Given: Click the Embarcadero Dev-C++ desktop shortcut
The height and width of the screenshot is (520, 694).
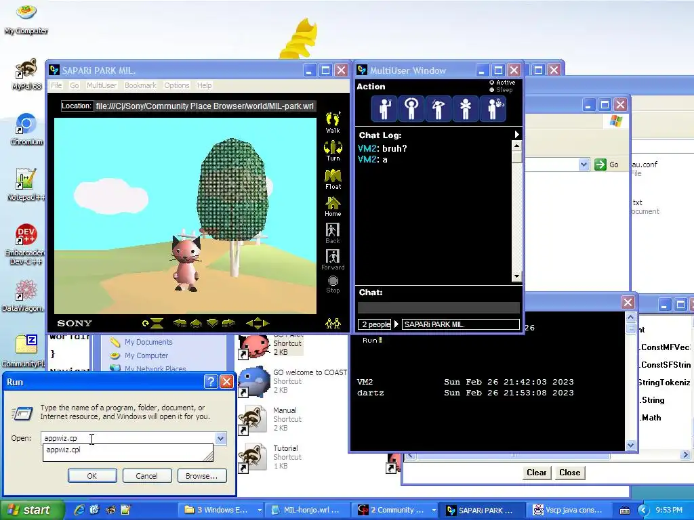Looking at the screenshot, I should 25,244.
